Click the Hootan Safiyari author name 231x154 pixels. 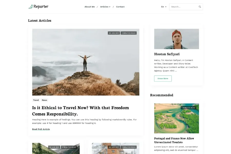(167, 54)
